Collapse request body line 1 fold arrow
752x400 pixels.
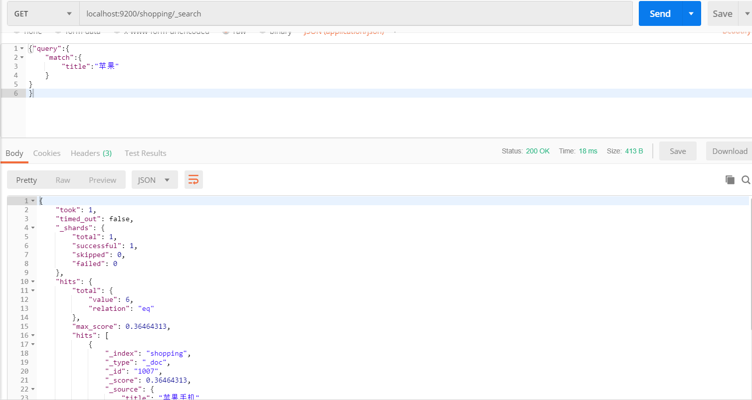pos(22,48)
